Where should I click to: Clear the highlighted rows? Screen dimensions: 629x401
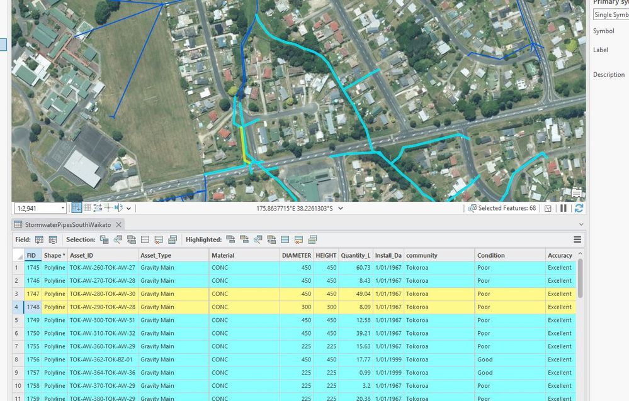[285, 239]
